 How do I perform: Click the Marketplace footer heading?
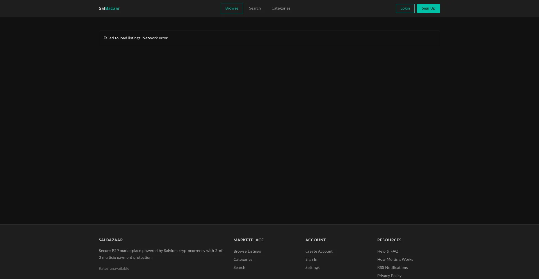pyautogui.click(x=248, y=240)
